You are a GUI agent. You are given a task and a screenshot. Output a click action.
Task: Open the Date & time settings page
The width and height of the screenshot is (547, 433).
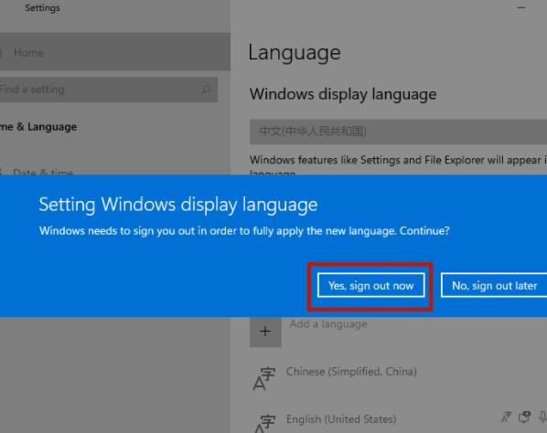(43, 172)
